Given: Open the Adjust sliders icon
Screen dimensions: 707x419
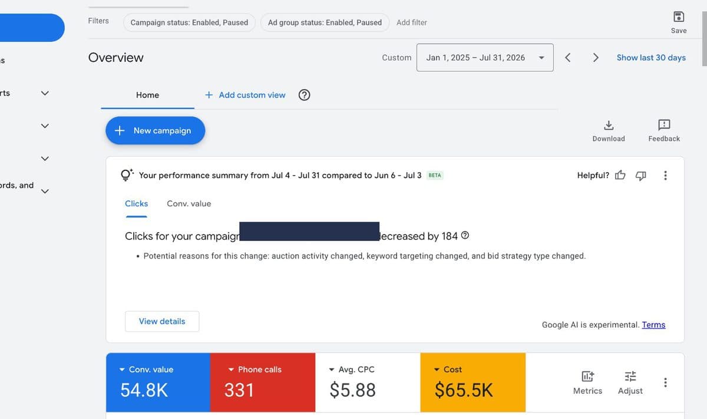Looking at the screenshot, I should [x=630, y=376].
